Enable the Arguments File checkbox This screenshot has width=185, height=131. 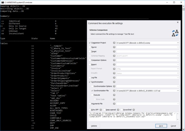[x=90, y=103]
